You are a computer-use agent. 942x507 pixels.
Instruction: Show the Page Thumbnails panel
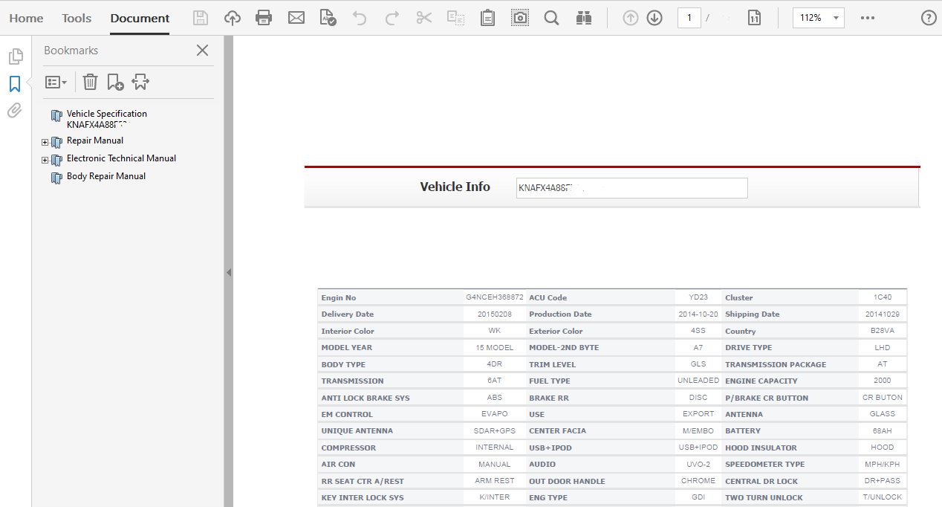[14, 56]
